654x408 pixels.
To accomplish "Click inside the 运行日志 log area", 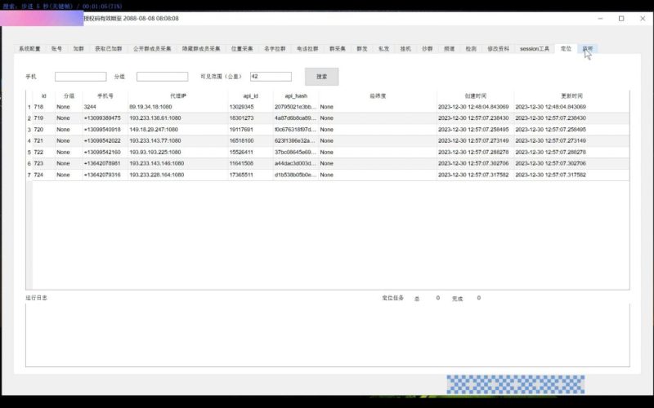I will click(x=328, y=335).
